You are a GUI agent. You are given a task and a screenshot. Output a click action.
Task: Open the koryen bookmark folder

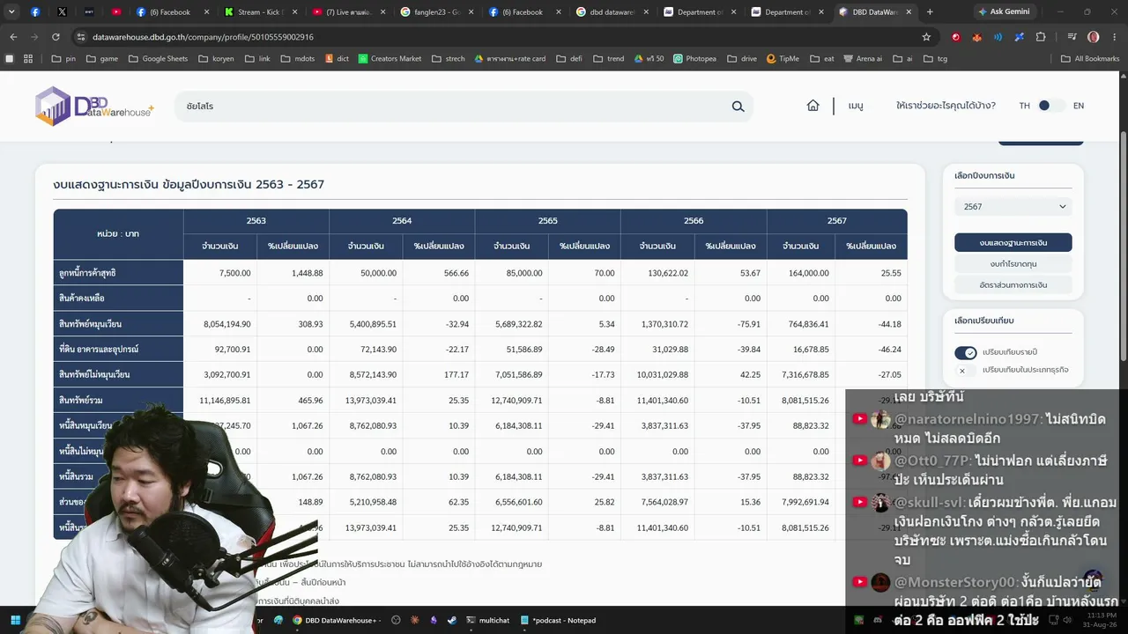coord(216,59)
